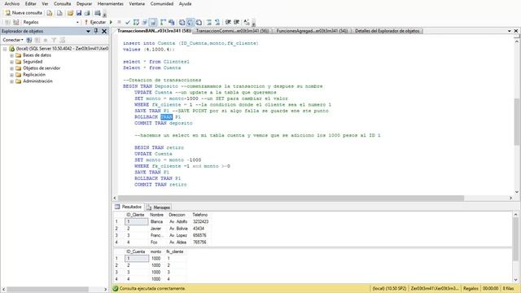Image resolution: width=521 pixels, height=293 pixels.
Task: Open the Regalos database dropdown
Action: coord(77,22)
